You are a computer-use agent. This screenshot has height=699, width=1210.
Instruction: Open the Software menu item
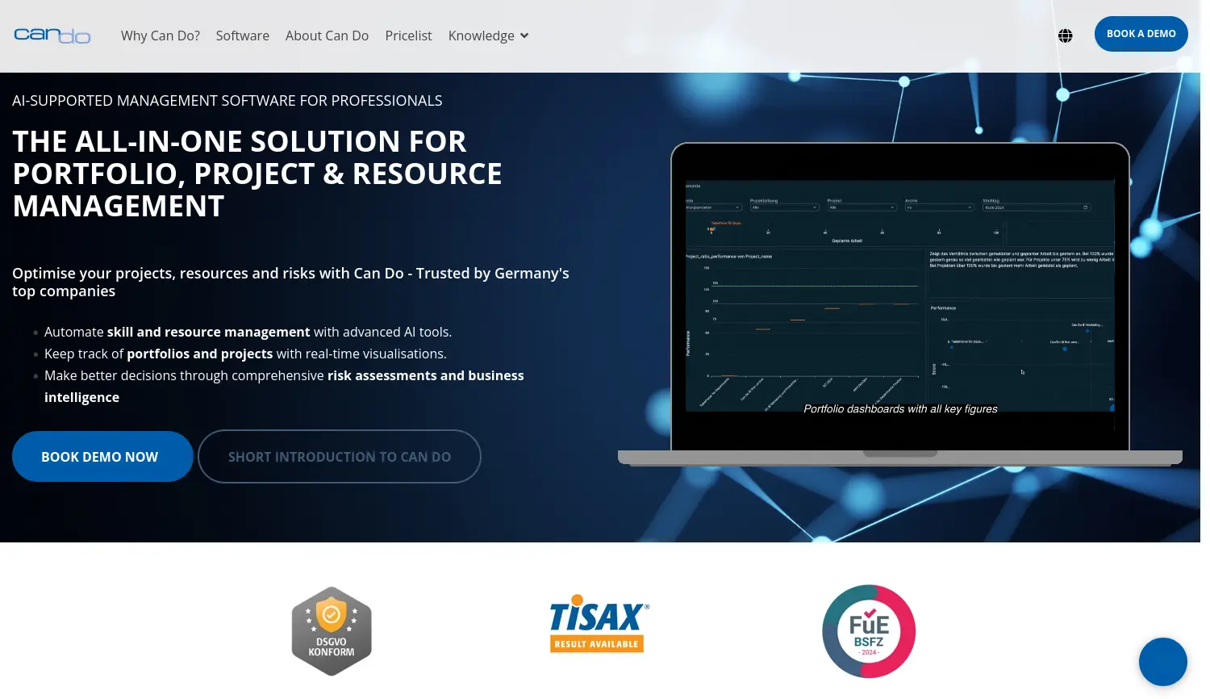tap(242, 36)
